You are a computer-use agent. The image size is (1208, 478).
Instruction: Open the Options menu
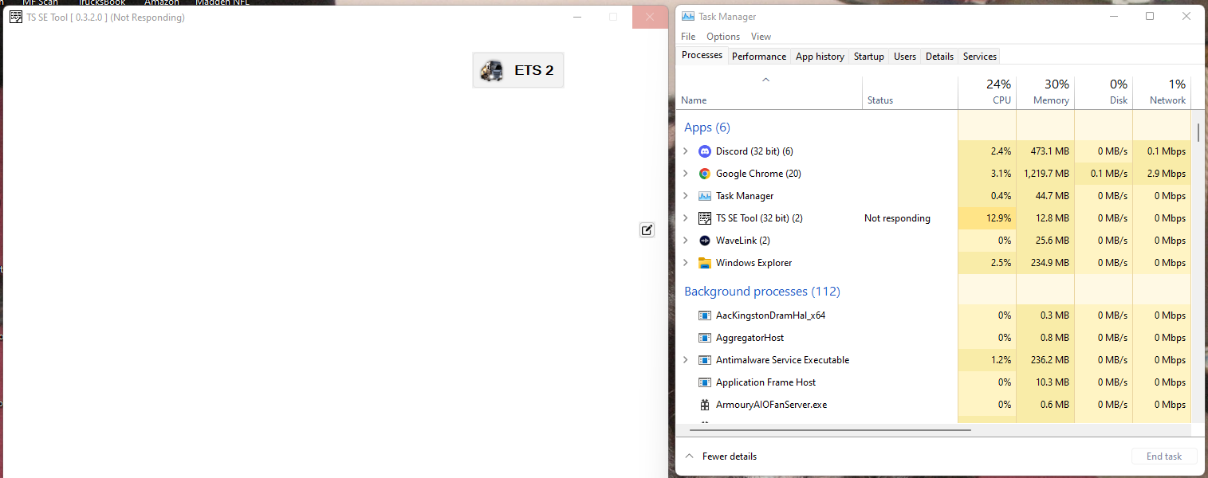click(x=722, y=36)
